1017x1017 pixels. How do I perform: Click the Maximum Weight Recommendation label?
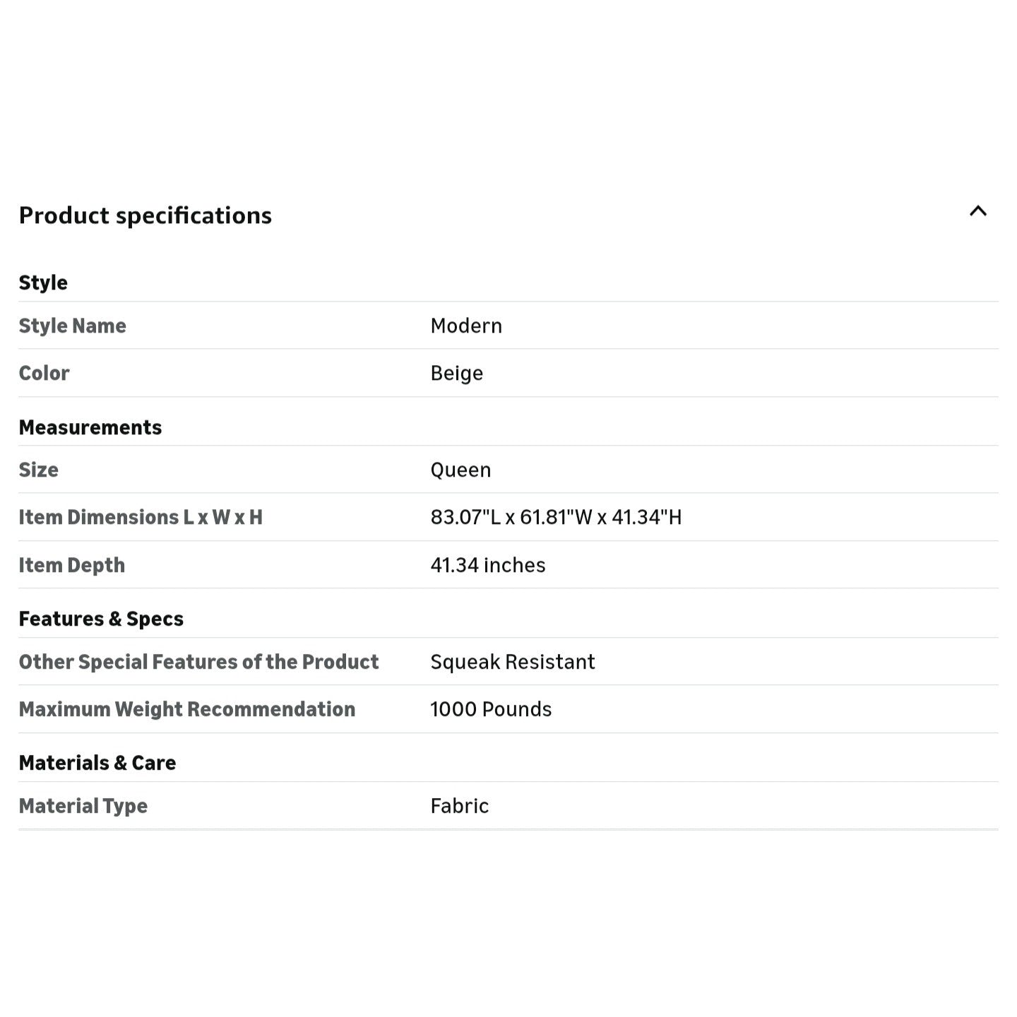186,709
